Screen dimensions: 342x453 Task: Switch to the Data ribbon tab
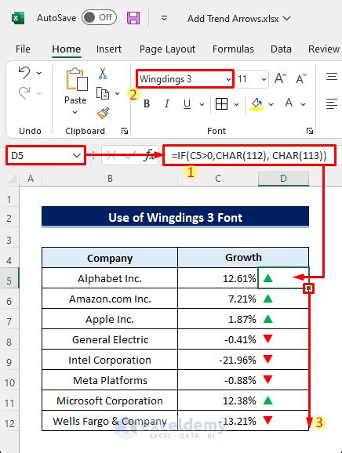coord(281,49)
